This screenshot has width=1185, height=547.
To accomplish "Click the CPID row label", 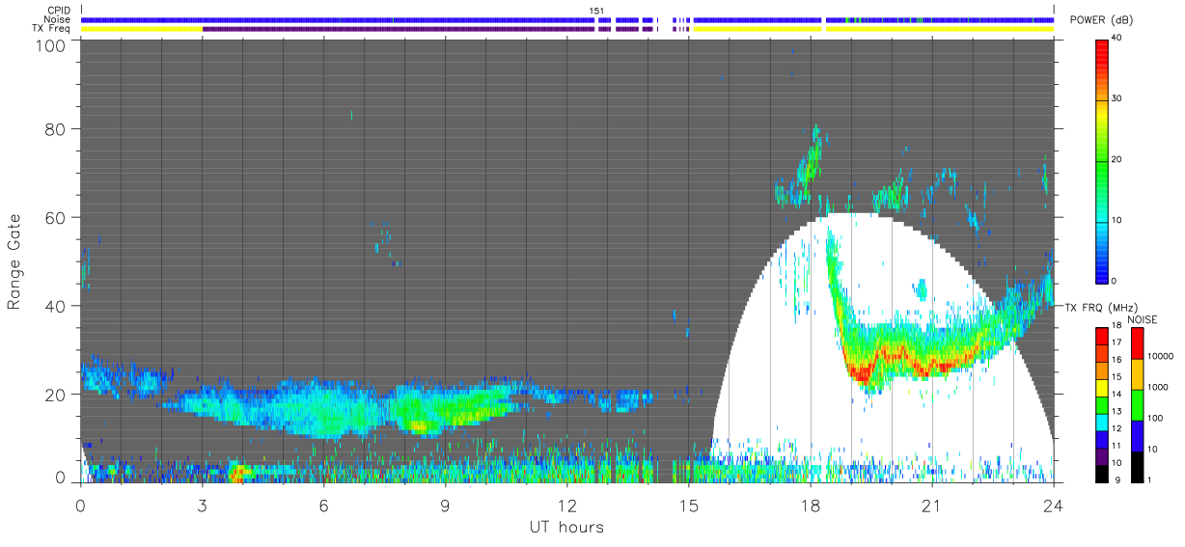I will click(59, 11).
